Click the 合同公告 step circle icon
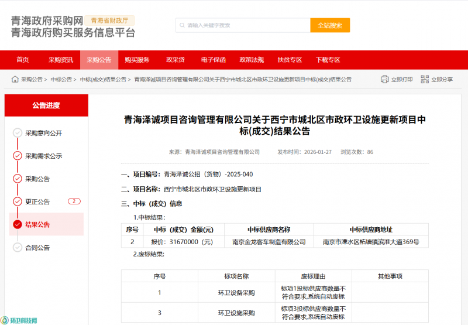Viewport: 468px width, 325px height. point(18,247)
